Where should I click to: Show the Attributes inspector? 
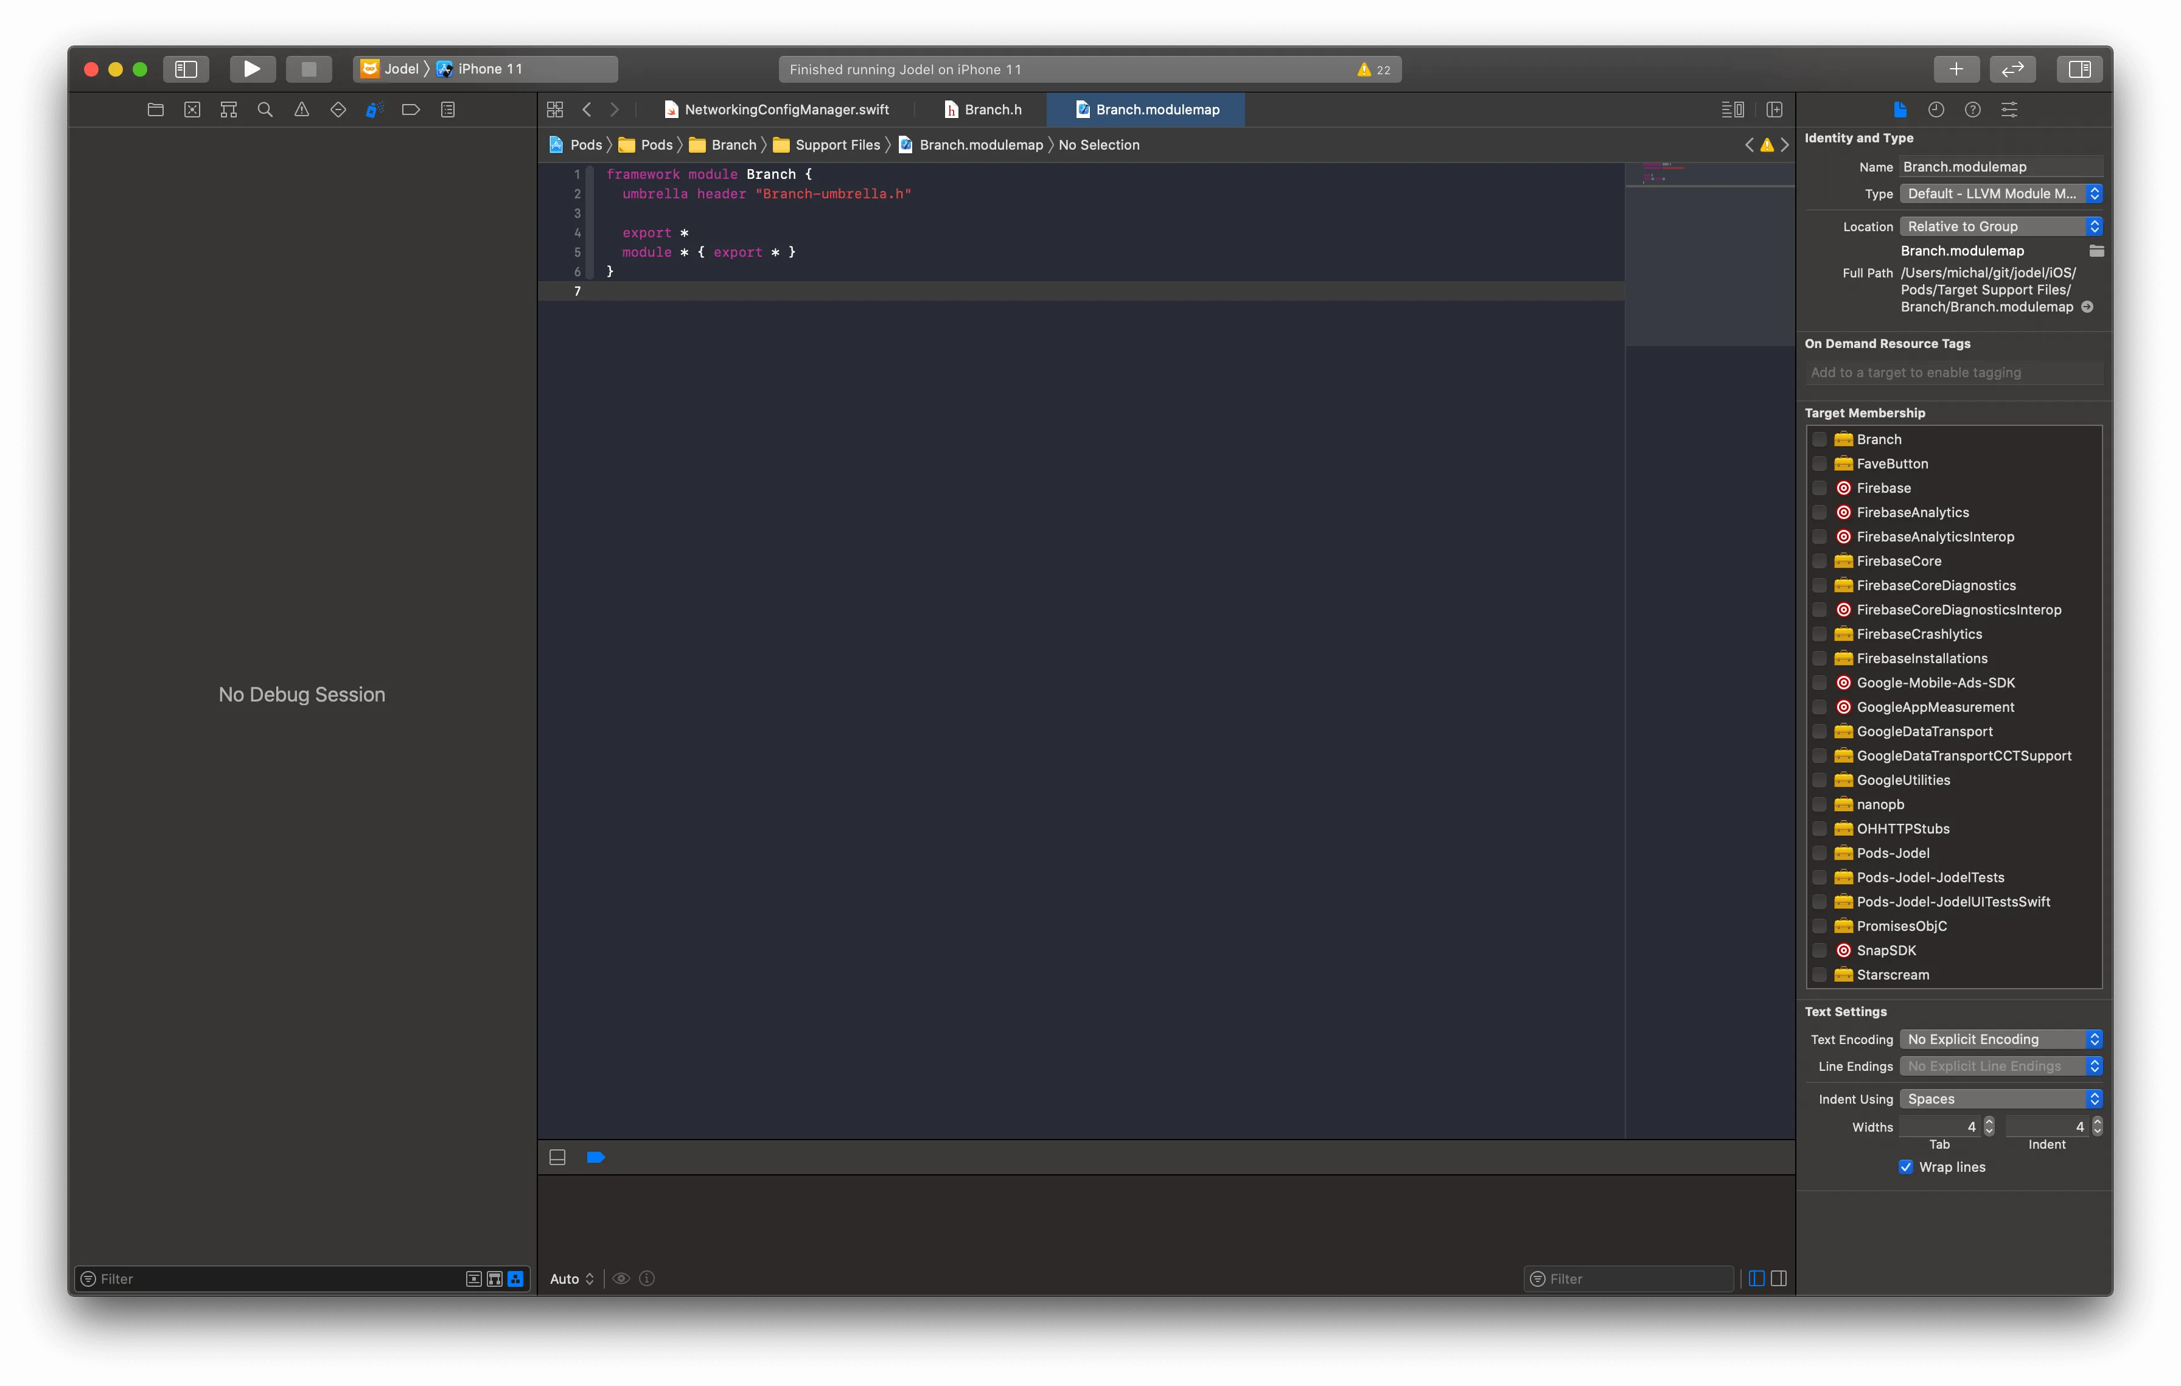(x=2009, y=110)
